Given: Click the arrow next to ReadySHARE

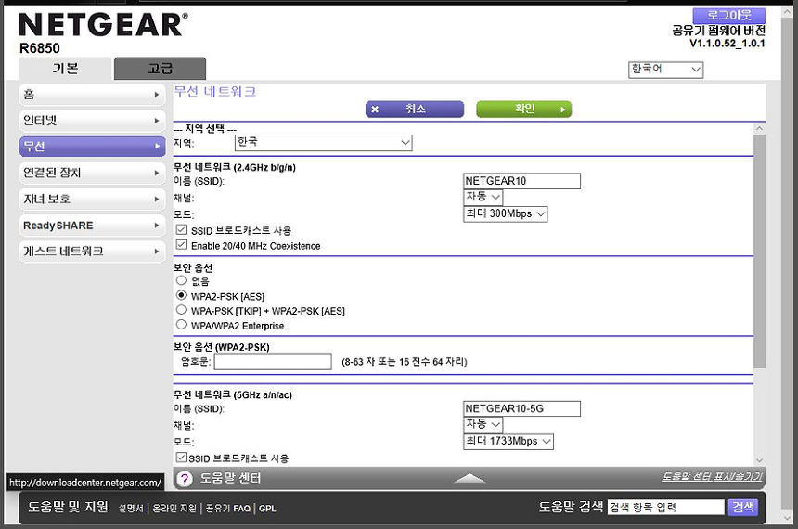Looking at the screenshot, I should click(x=156, y=225).
